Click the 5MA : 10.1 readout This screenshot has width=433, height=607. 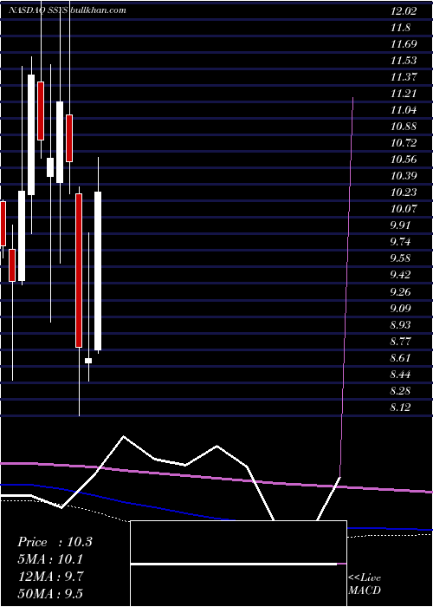pos(50,559)
